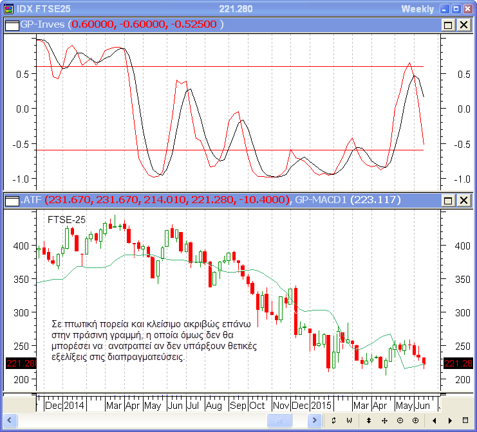Click the 2015 label on time axis
The height and width of the screenshot is (432, 477).
321,406
